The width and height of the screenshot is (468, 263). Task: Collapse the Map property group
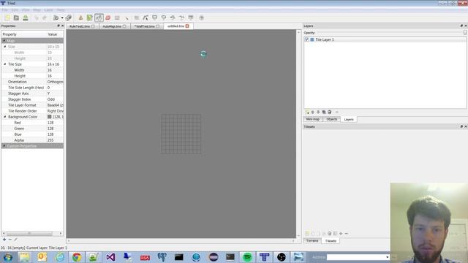(4, 41)
